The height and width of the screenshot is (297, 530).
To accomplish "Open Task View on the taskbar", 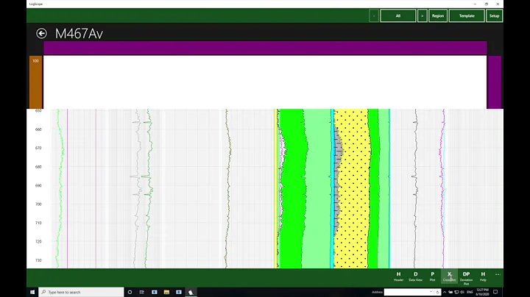I will pyautogui.click(x=142, y=292).
